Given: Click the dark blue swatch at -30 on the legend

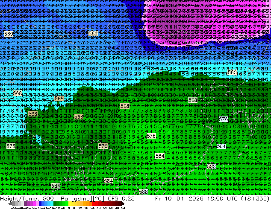Looking at the screenshot, I should [40, 203].
